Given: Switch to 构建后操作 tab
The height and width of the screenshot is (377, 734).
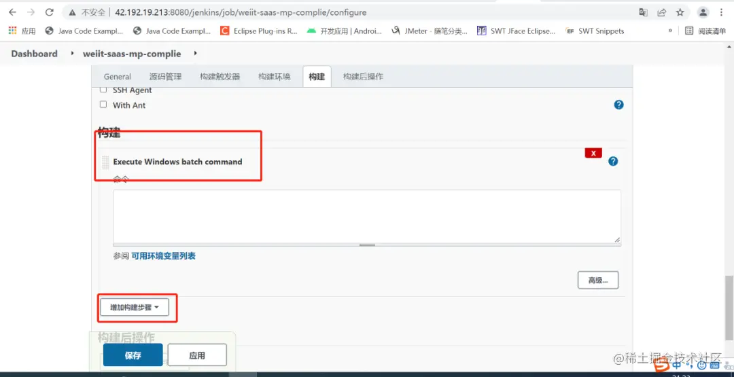Looking at the screenshot, I should [x=363, y=77].
